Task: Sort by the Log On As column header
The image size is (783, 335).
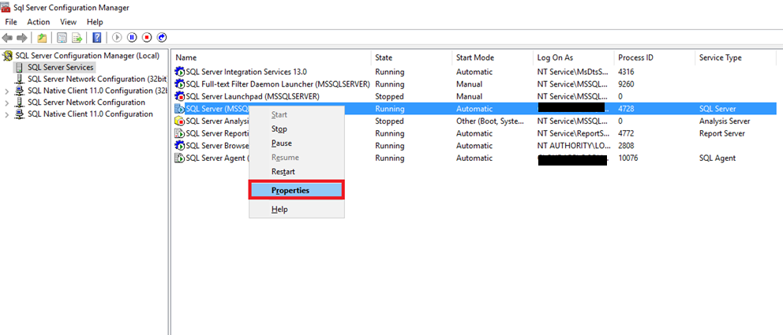Action: click(573, 58)
